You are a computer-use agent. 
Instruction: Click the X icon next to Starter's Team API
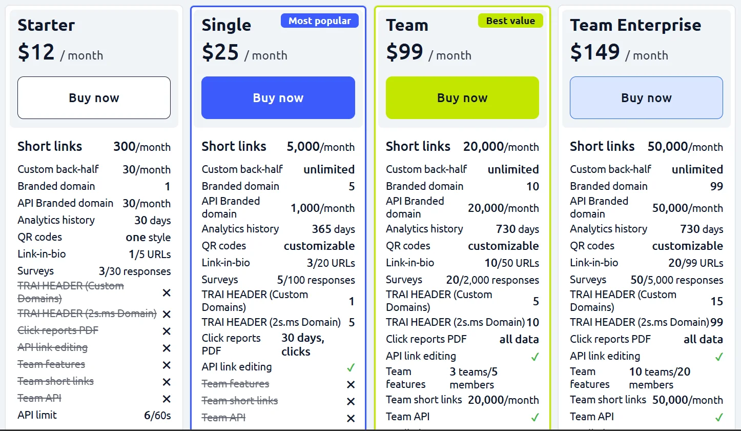click(x=167, y=399)
